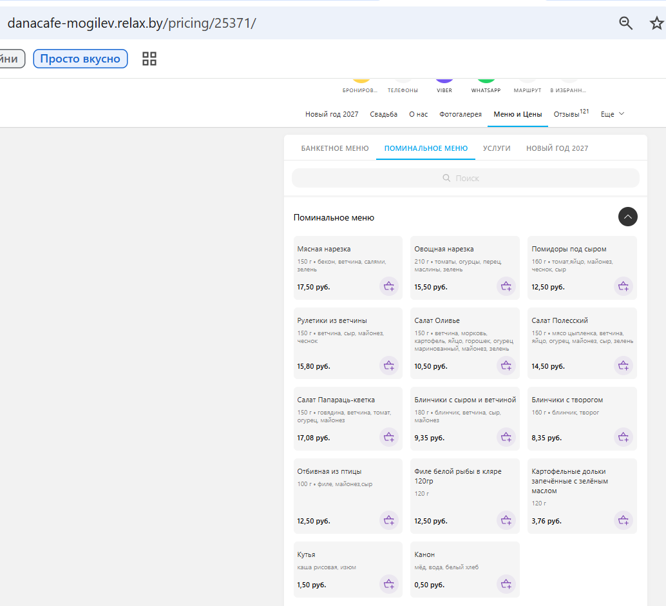Open Новый год 2027 in site navigation
Image resolution: width=666 pixels, height=606 pixels.
pyautogui.click(x=332, y=114)
